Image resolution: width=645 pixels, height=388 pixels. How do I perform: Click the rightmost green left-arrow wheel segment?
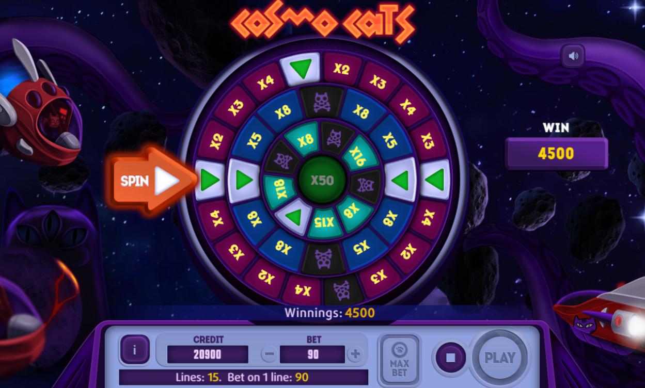(x=435, y=180)
